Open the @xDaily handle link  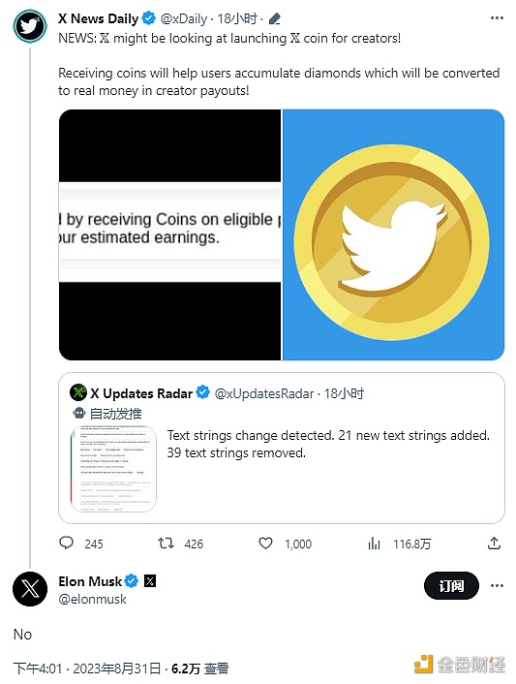coord(184,18)
